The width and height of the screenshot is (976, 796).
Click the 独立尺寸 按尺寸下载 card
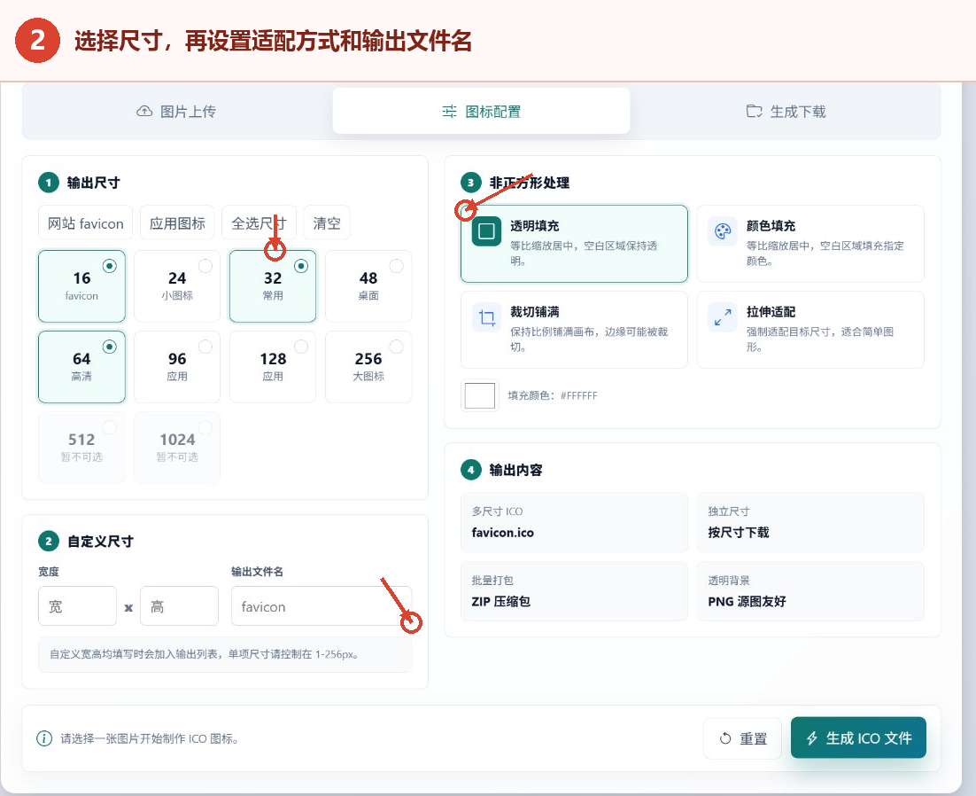(810, 523)
